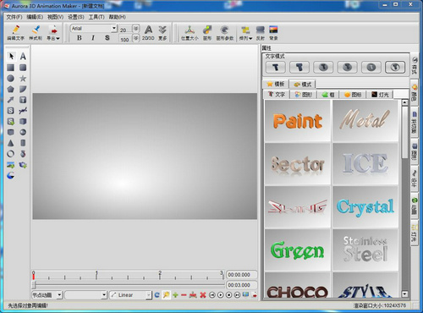Open the 视图(V) View menu
Image resolution: width=423 pixels, height=313 pixels.
pyautogui.click(x=55, y=17)
